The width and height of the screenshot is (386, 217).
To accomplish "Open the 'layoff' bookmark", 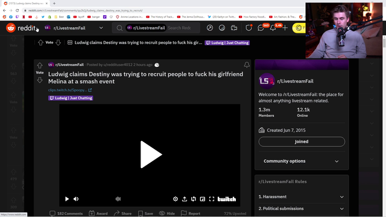I will tap(79, 17).
